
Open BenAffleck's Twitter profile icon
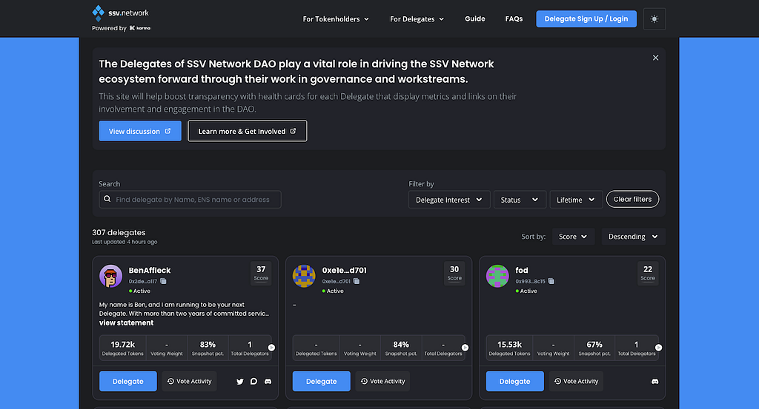[x=239, y=382]
